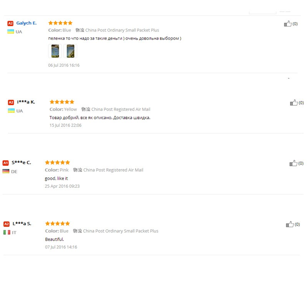Click the Italy flag under L***a S.
307x307 pixels.
click(x=7, y=232)
